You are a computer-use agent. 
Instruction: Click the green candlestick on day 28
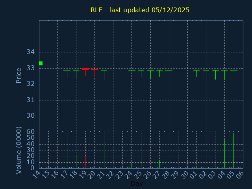point(169,70)
